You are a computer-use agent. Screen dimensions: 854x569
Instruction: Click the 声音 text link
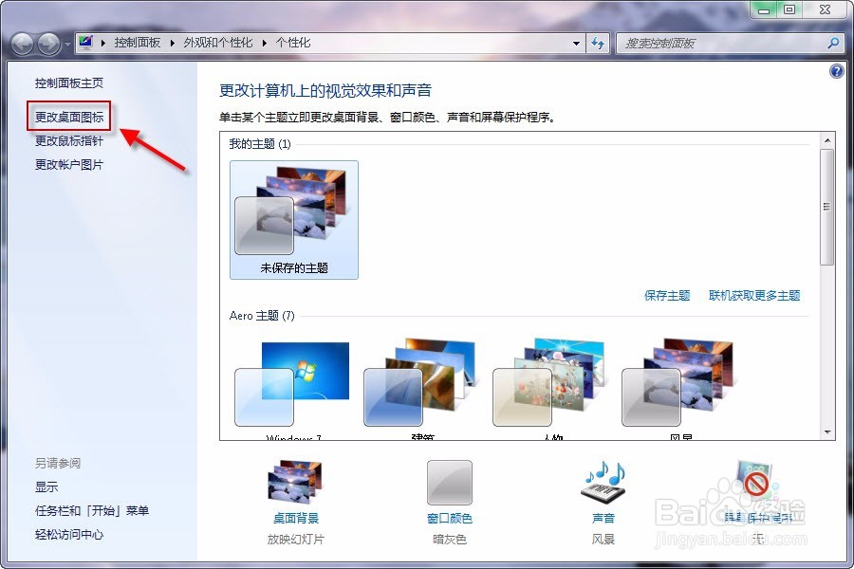click(x=603, y=519)
